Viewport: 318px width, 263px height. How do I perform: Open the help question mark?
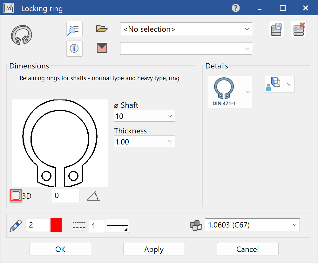[236, 8]
